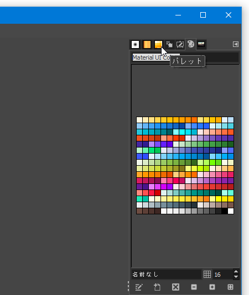Select the black swatch in bottom row
Screen dimensions: 249x295
225,211
